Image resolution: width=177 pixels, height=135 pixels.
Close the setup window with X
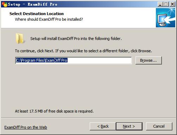tap(172, 4)
